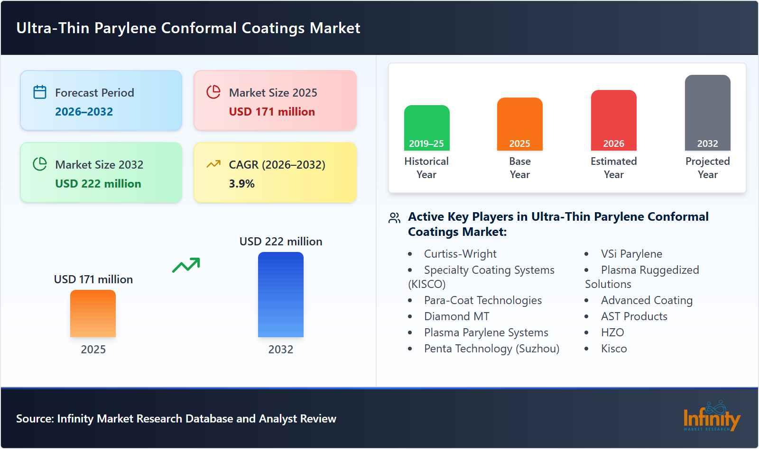759x449 pixels.
Task: Click the green 2019–25 Historical Year bar
Action: (x=426, y=128)
